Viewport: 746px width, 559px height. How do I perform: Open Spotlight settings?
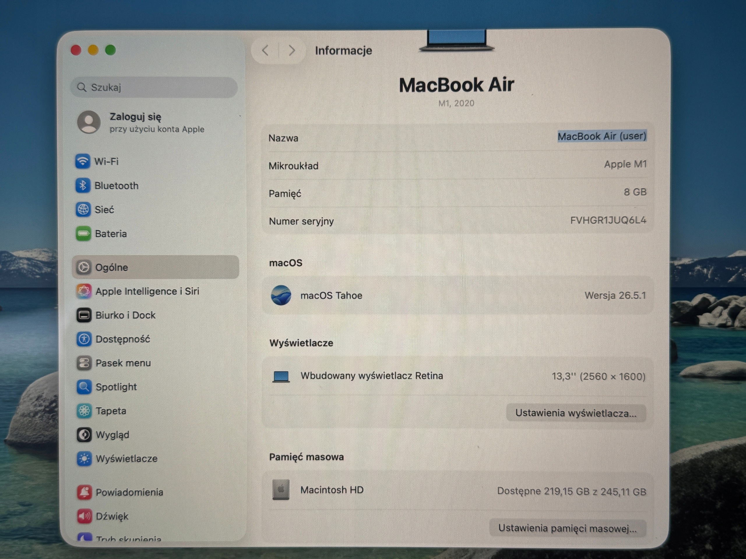tap(156, 387)
